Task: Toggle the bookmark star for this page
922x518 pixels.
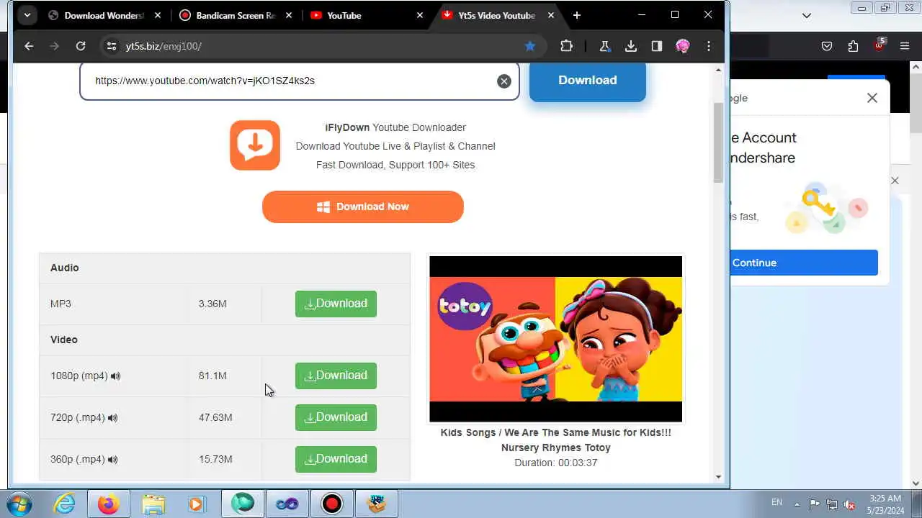Action: point(530,46)
